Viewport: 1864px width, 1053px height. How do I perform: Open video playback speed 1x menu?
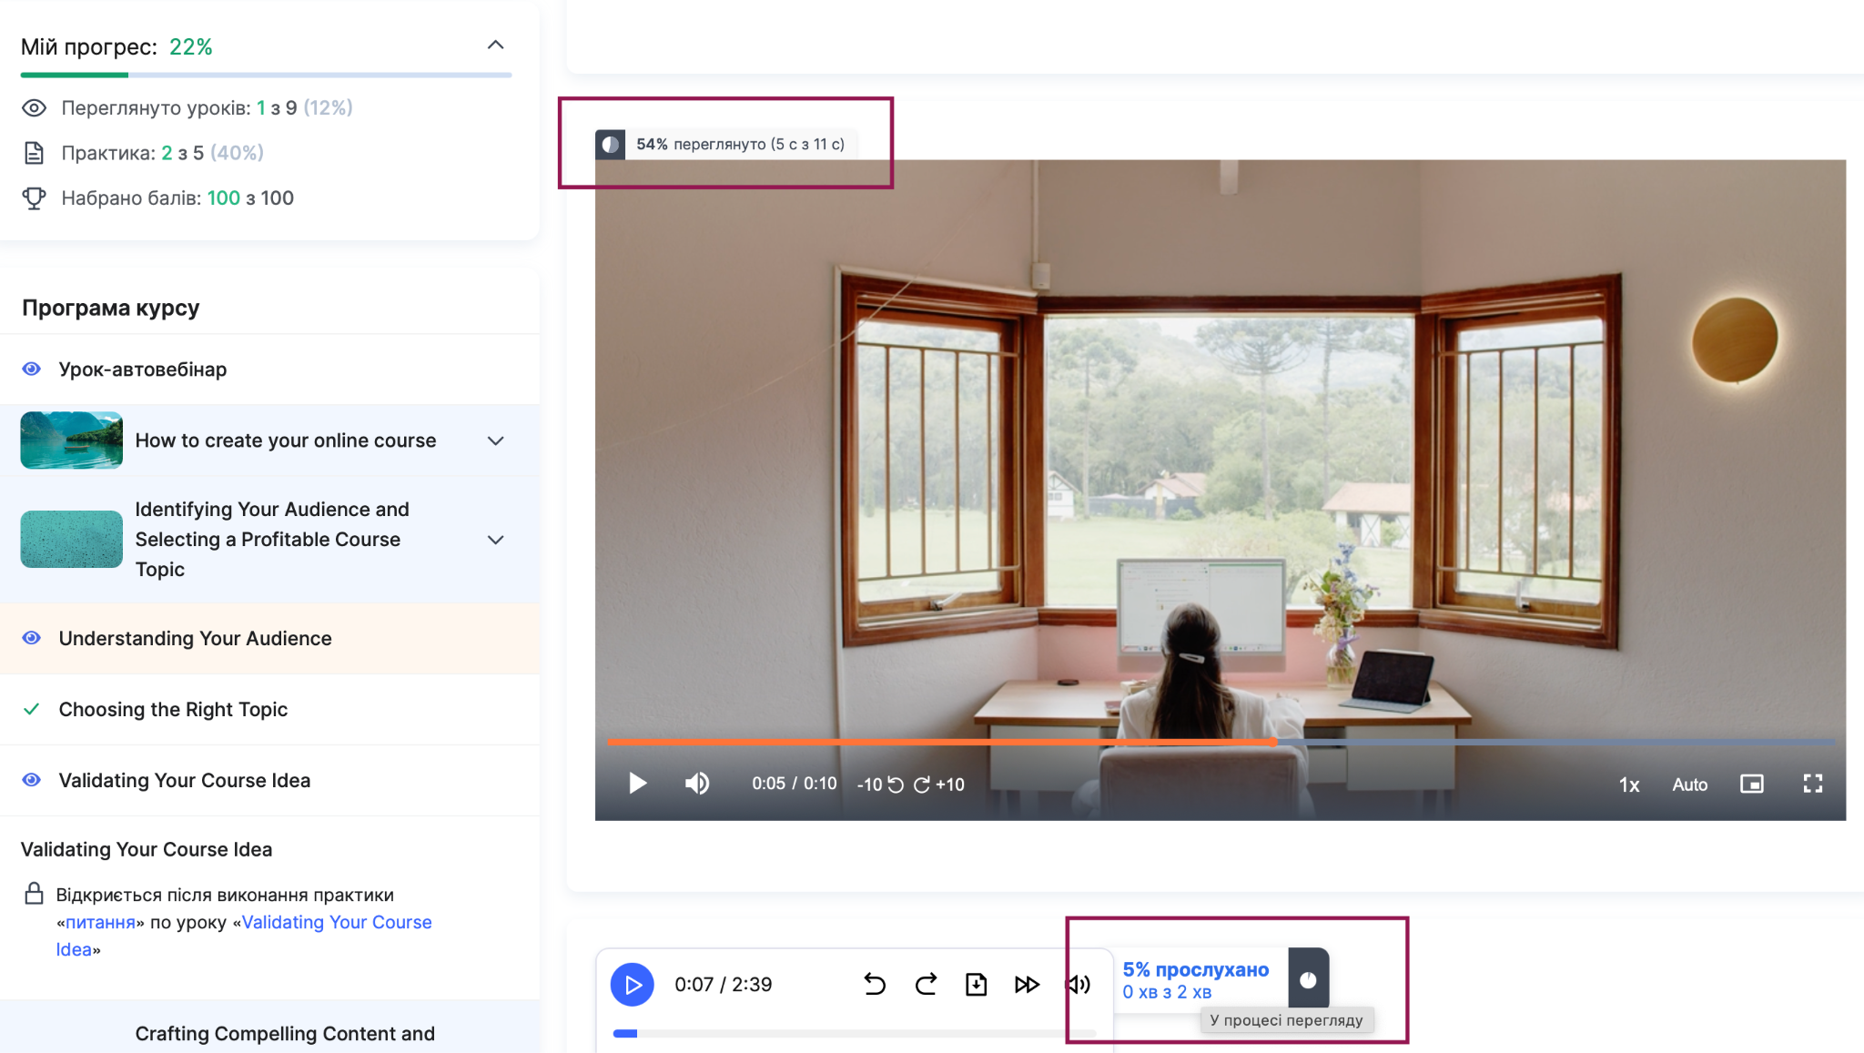click(x=1629, y=785)
